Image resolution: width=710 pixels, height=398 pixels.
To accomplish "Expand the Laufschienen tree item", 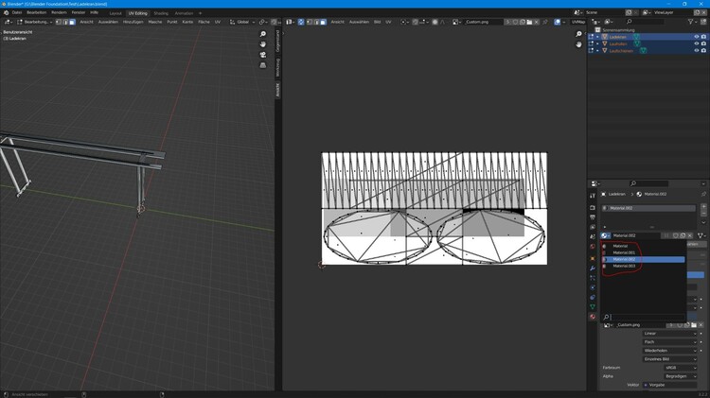I will coord(597,50).
